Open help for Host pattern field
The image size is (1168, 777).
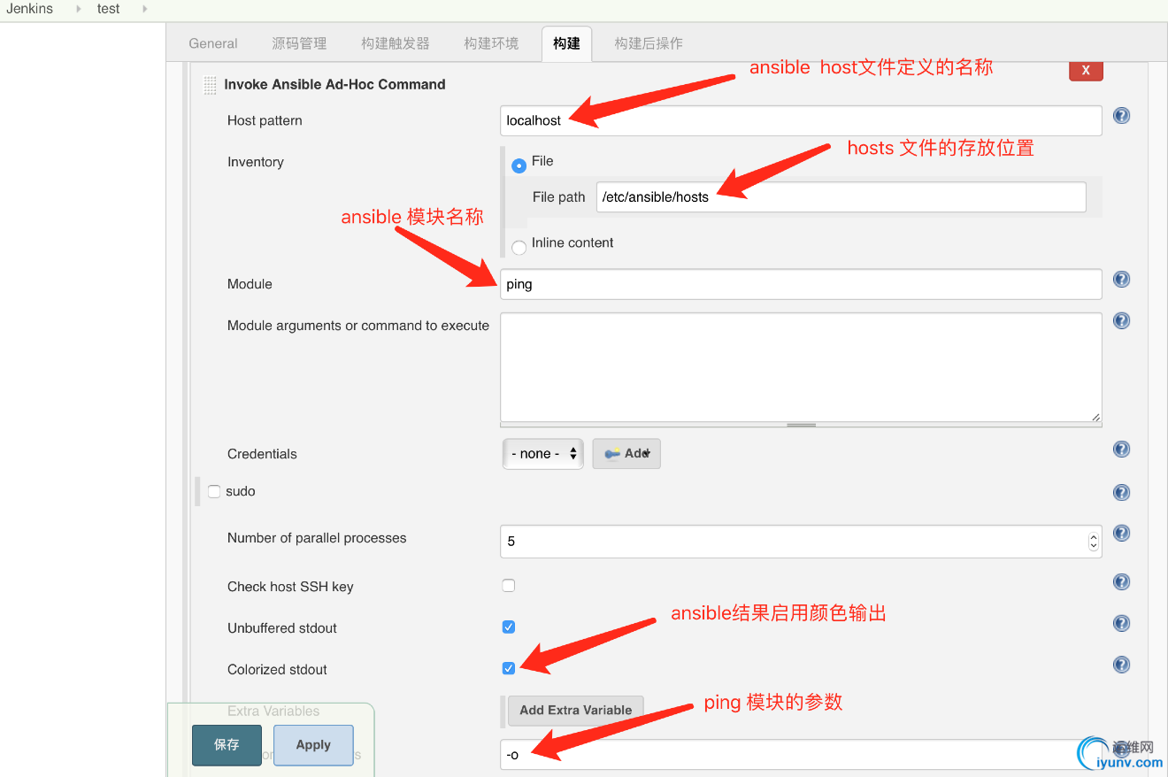[x=1121, y=116]
